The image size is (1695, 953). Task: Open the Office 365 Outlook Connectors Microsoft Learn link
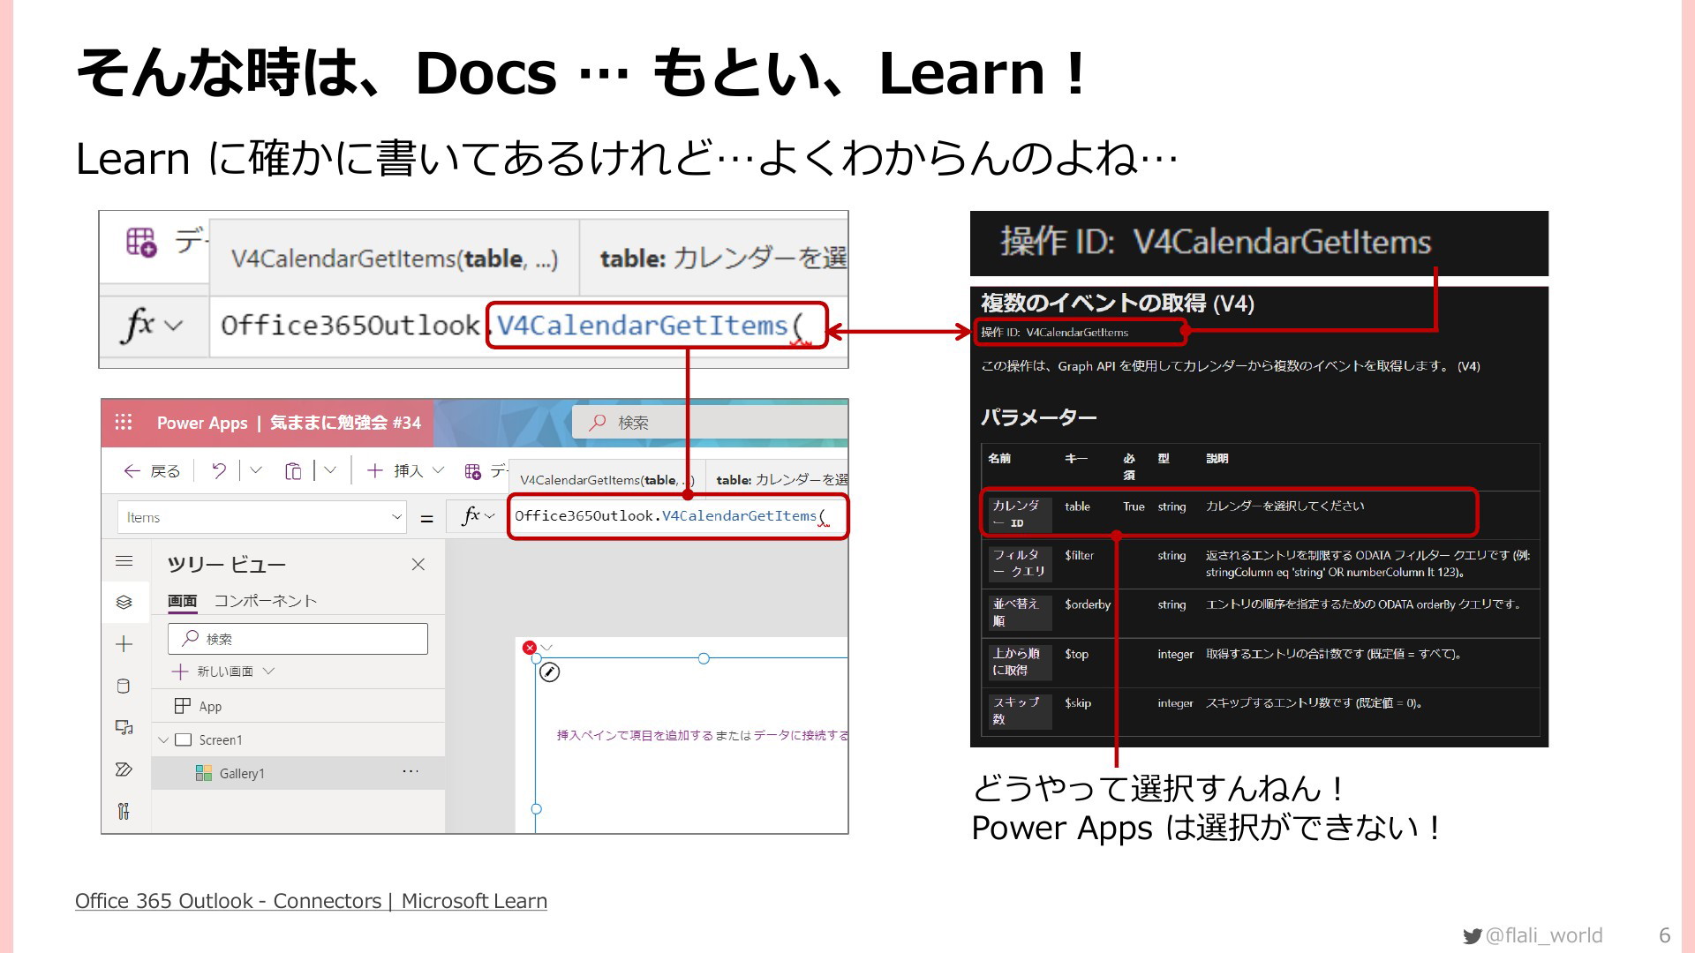point(311,901)
